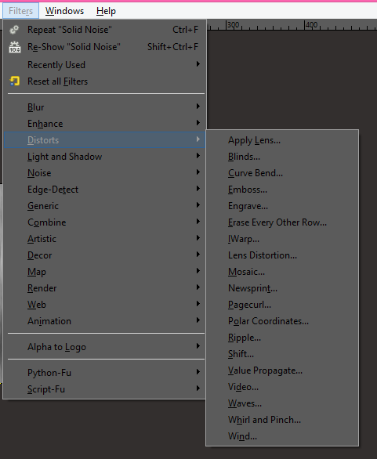Expand the Generic submenu
This screenshot has height=459, width=377.
coord(104,206)
